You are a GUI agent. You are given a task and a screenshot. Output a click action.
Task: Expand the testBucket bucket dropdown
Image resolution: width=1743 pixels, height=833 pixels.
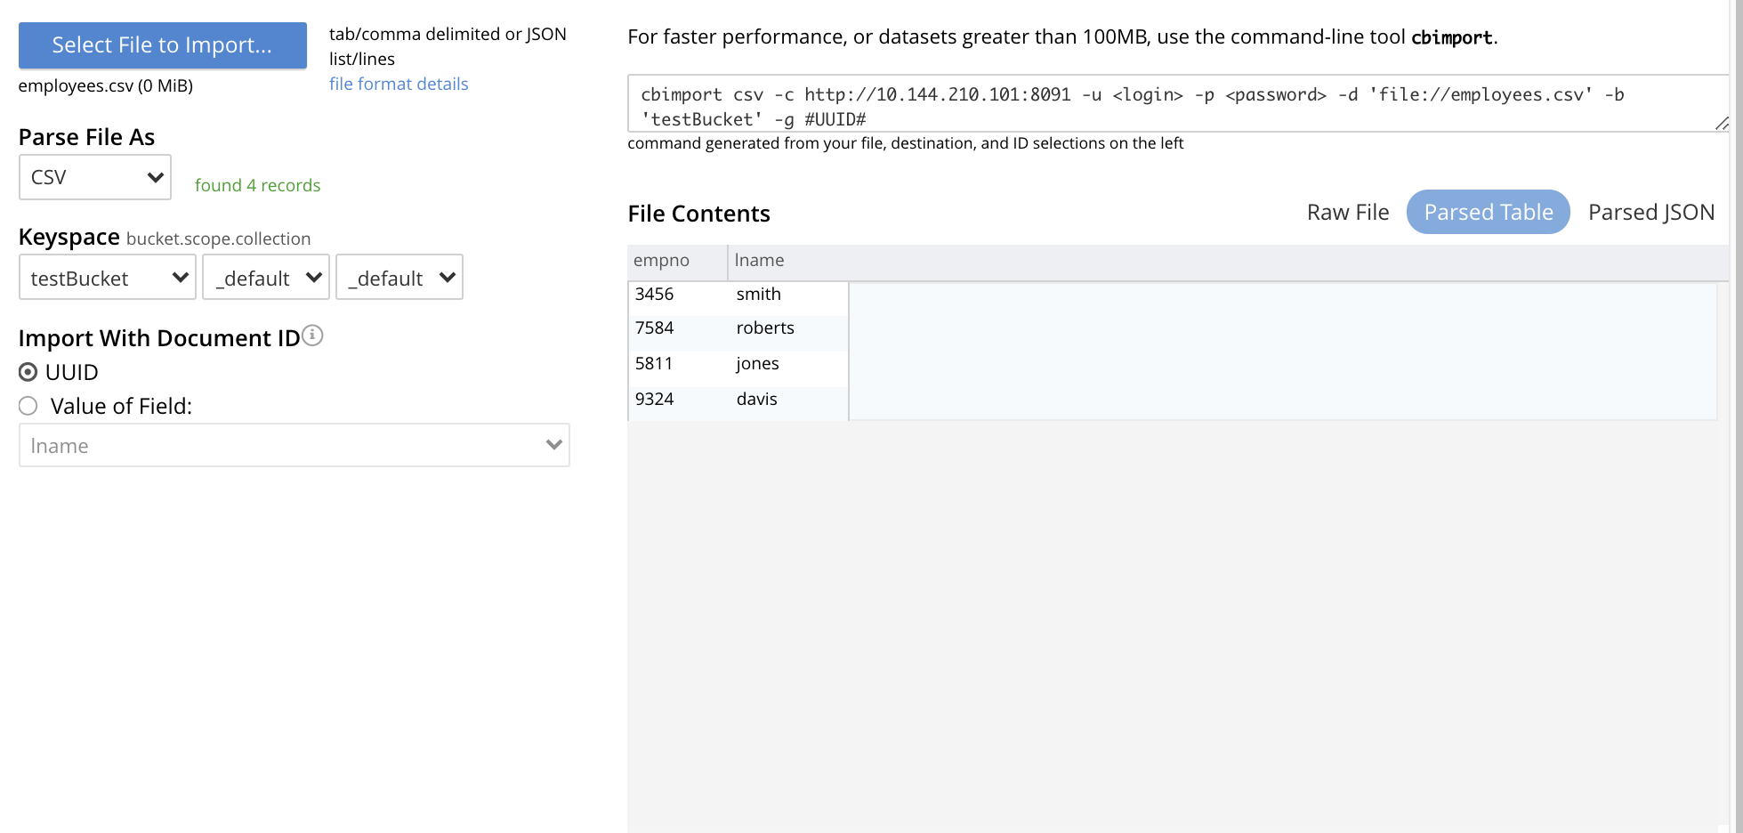coord(108,278)
